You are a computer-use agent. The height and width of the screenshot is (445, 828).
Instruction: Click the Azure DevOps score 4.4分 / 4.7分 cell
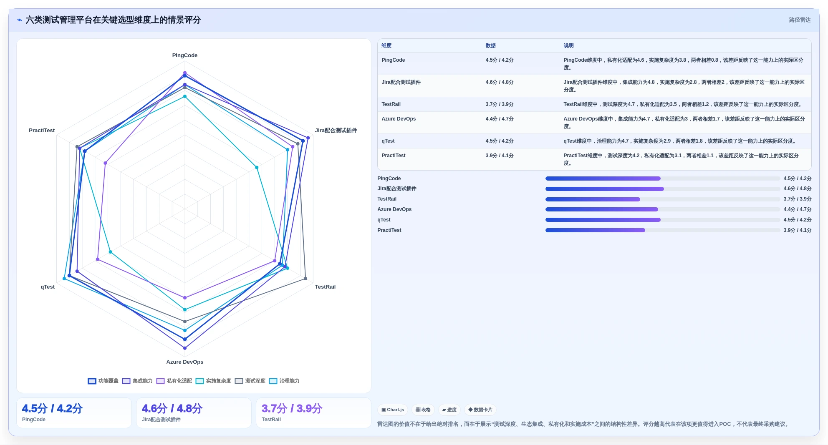[500, 119]
